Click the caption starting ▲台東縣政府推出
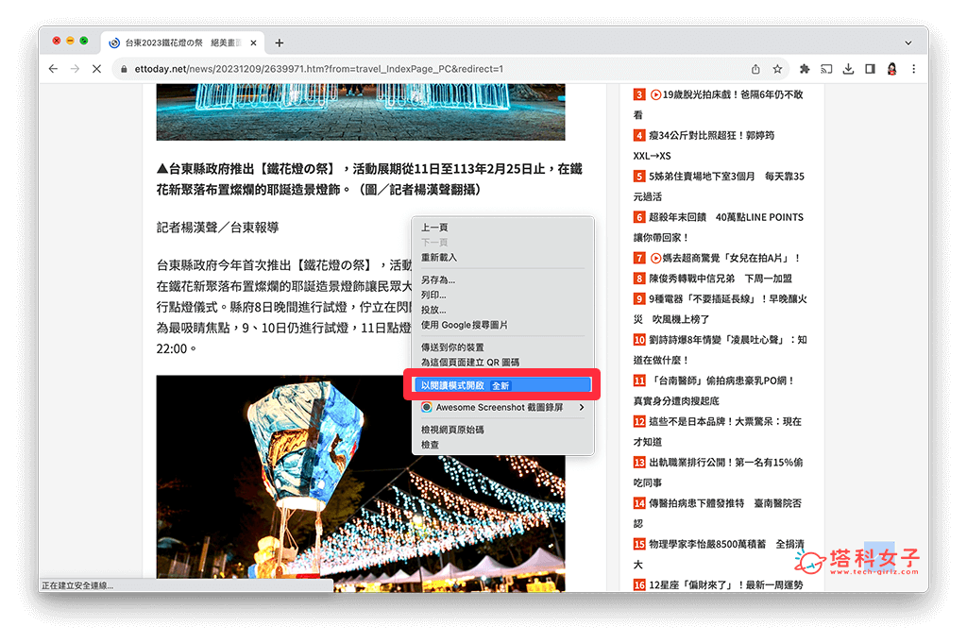This screenshot has width=967, height=643. click(369, 178)
